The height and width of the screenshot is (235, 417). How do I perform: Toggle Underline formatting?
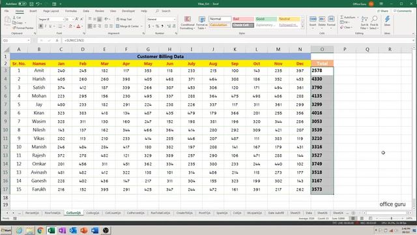click(50, 26)
